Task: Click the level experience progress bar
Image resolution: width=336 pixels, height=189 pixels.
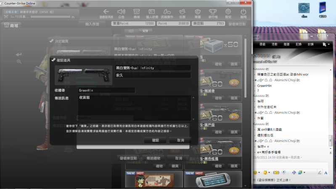Action: [50, 17]
